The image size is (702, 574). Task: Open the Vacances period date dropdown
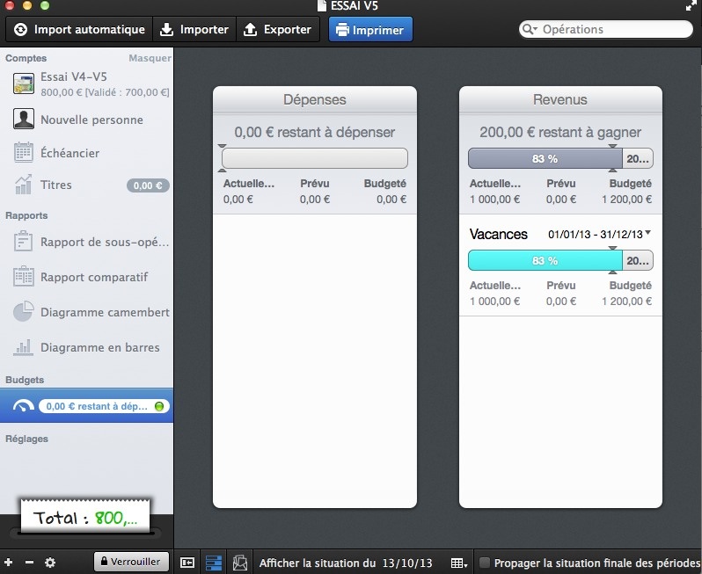click(599, 234)
